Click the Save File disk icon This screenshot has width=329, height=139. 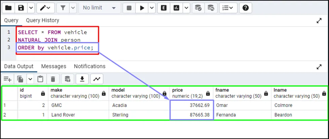(x=21, y=8)
